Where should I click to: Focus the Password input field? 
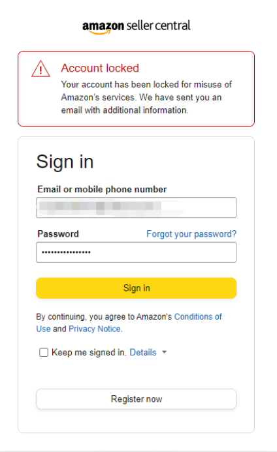tap(136, 252)
